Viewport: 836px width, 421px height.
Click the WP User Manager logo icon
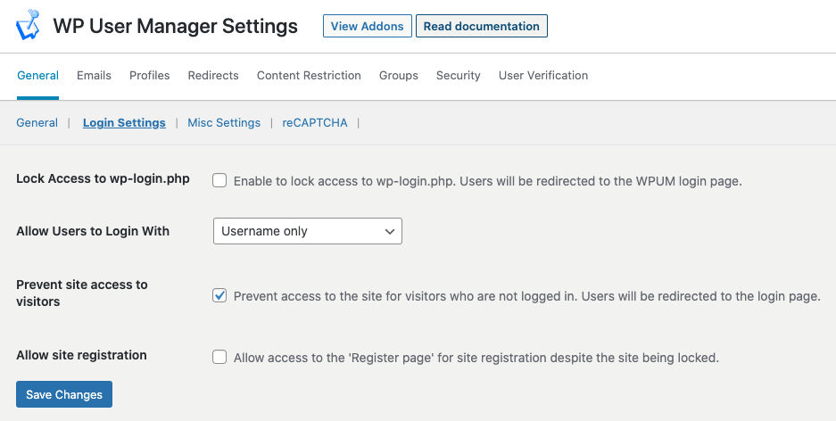pyautogui.click(x=28, y=24)
